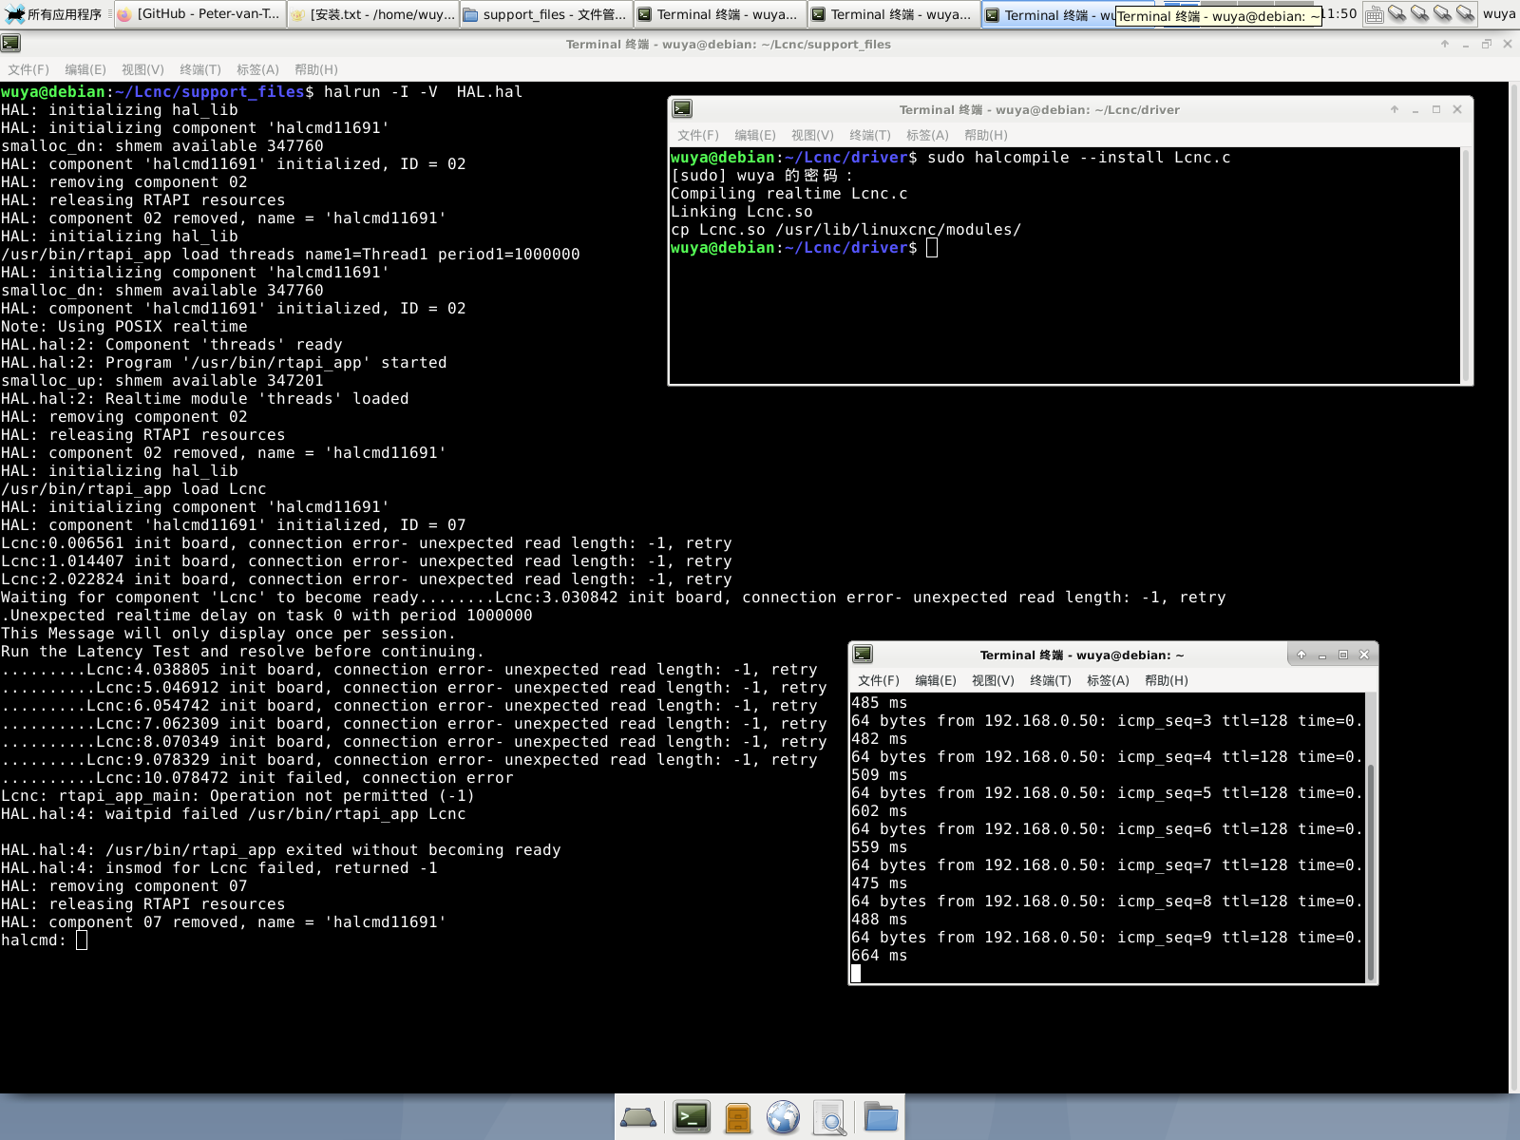Click the terminal icon in the Lcnc/driver window title bar

[x=681, y=109]
